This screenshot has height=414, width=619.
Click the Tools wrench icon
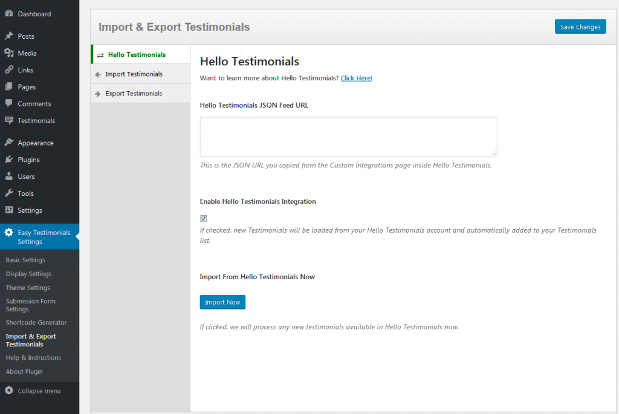coord(9,193)
